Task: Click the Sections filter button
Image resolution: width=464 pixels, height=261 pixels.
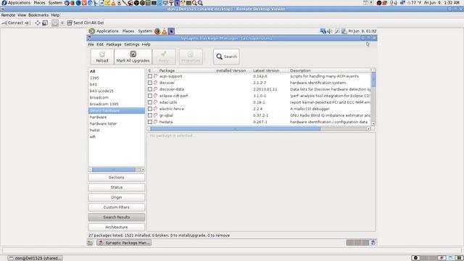Action: (116, 178)
